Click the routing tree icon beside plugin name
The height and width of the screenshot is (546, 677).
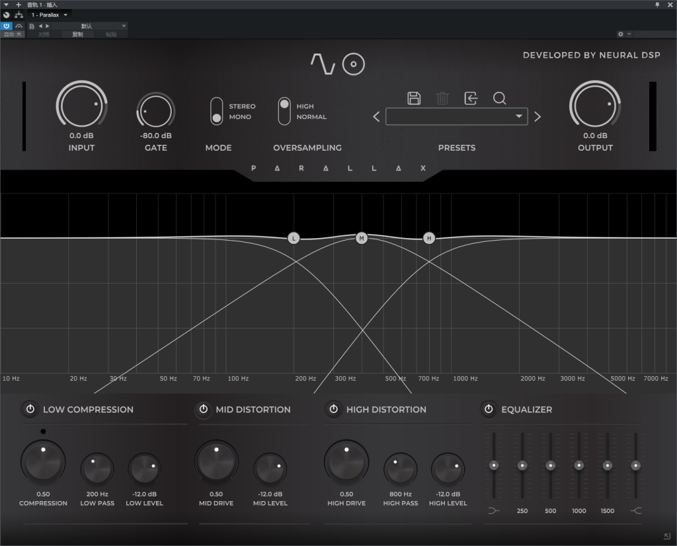(19, 15)
